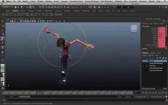Viewport: 168px width, 105px height.
Task: Open the Display tab in Layer Editor
Action: [x=145, y=53]
